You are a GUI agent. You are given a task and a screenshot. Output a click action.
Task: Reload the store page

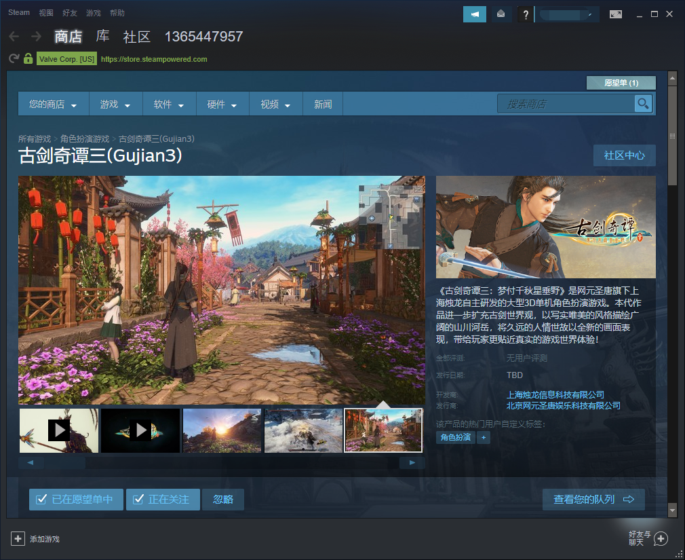pos(14,58)
